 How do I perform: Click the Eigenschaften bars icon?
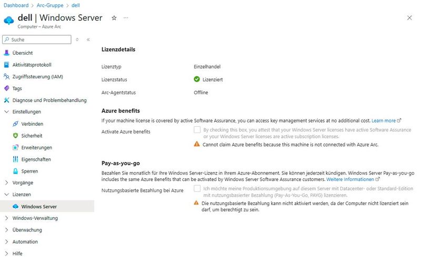(16, 159)
